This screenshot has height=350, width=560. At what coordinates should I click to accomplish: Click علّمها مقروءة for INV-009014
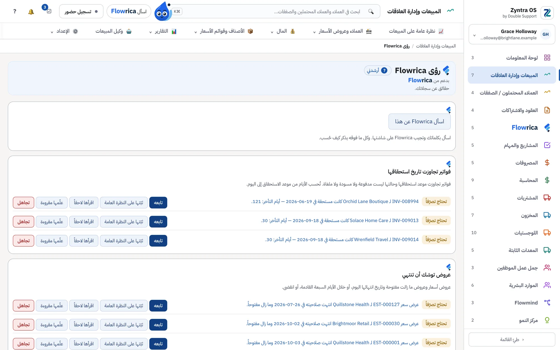click(x=52, y=241)
